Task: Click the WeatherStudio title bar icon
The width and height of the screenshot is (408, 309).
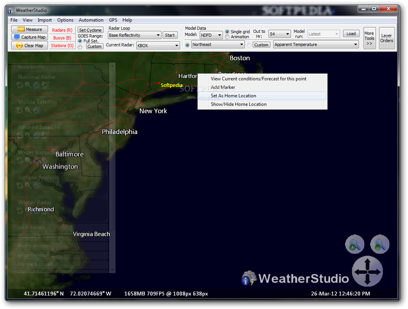Action: coord(10,11)
